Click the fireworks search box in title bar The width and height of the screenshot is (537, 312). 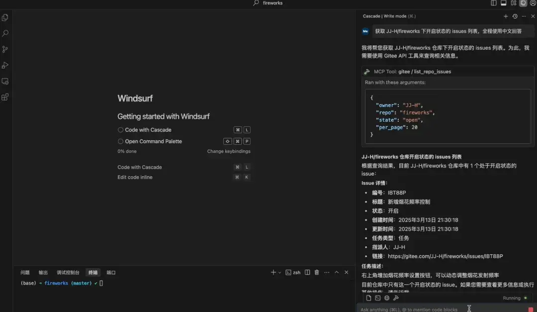(x=268, y=3)
